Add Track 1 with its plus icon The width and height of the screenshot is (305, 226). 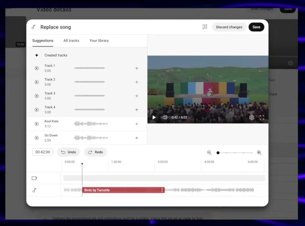coord(137,68)
